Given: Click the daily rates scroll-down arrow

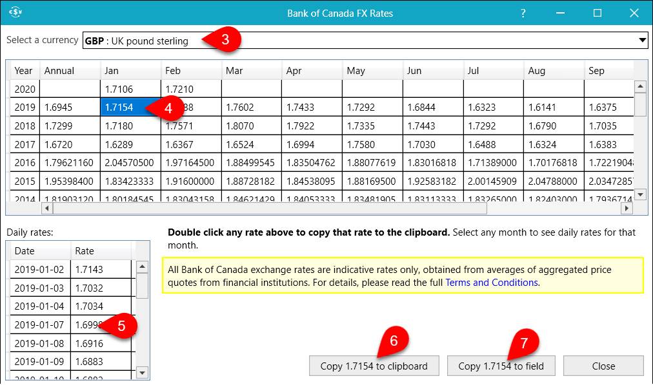Looking at the screenshot, I should click(x=143, y=373).
